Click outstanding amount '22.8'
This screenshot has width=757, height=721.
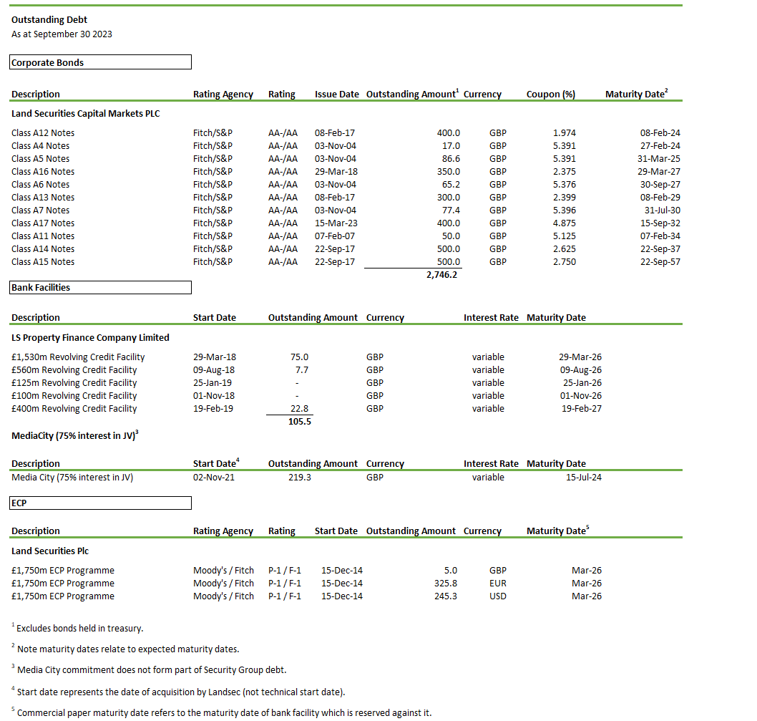(299, 409)
